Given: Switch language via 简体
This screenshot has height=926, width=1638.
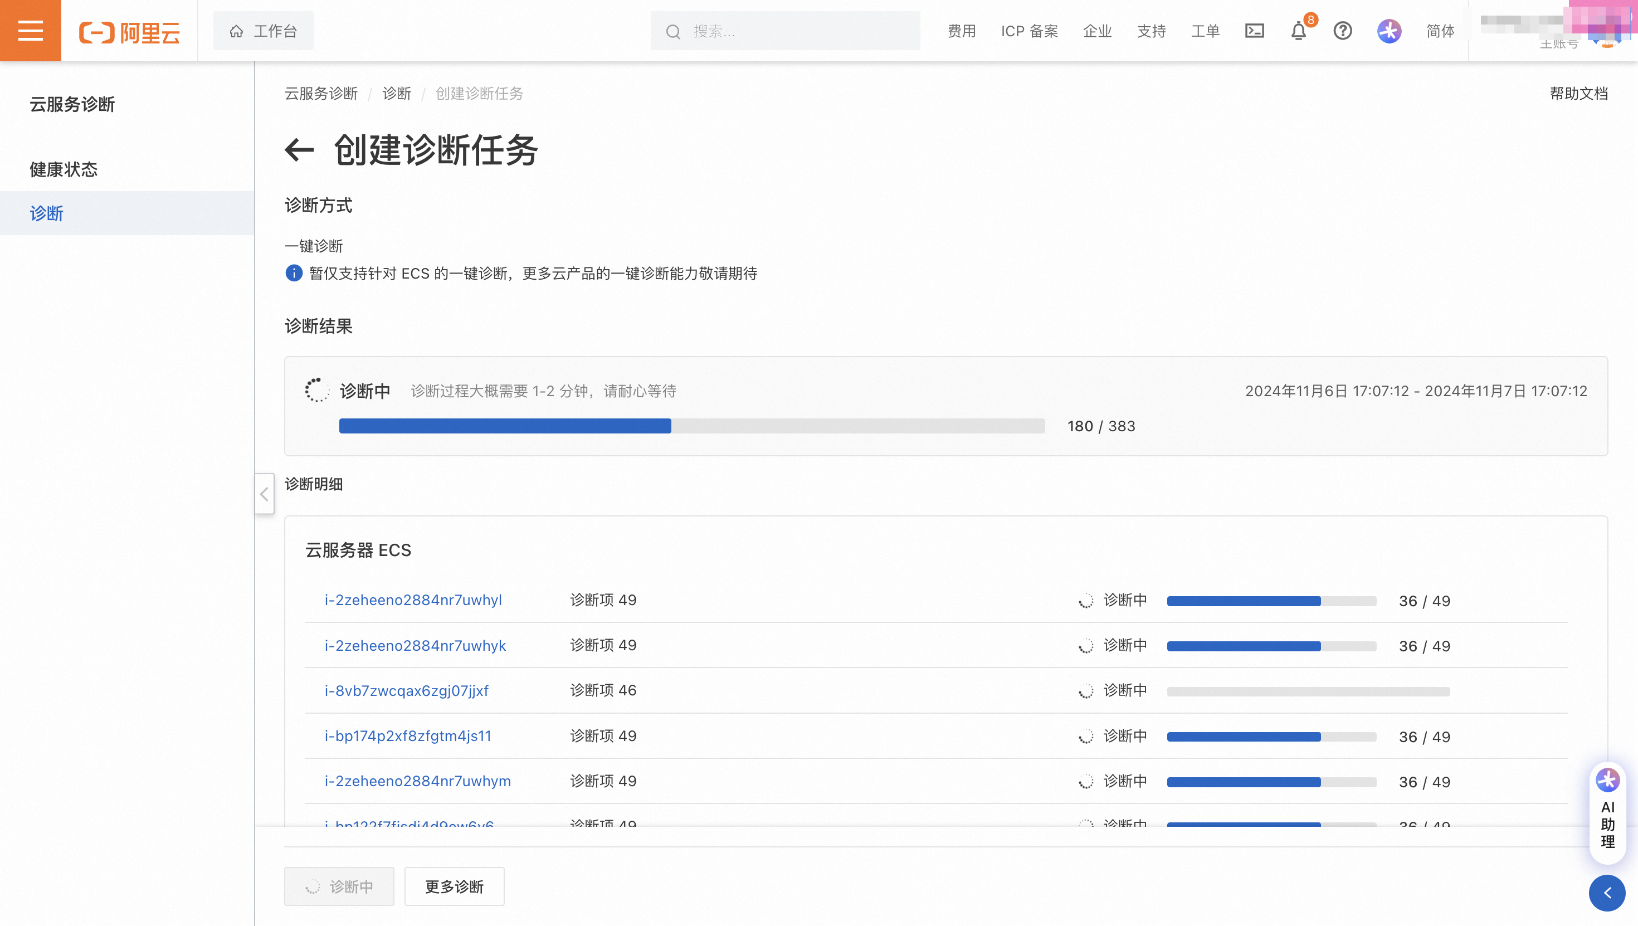Looking at the screenshot, I should click(1440, 31).
